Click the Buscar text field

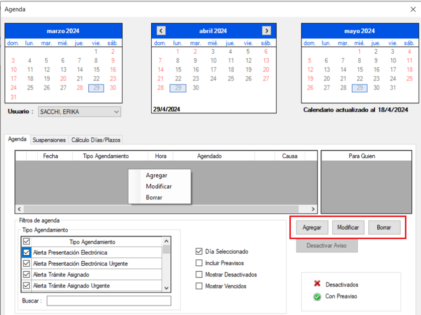click(109, 301)
